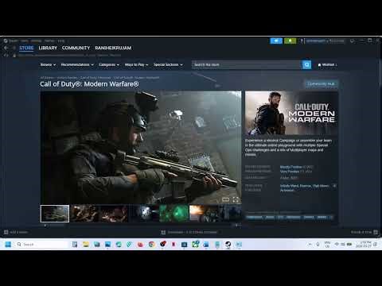The width and height of the screenshot is (382, 286).
Task: Click the wishlist icon beside Wishlist text
Action: point(319,64)
